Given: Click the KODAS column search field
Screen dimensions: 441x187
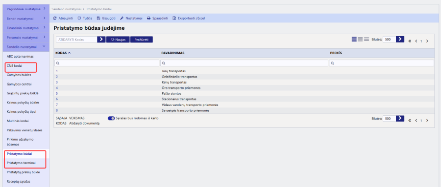Looking at the screenshot, I should [107, 63].
